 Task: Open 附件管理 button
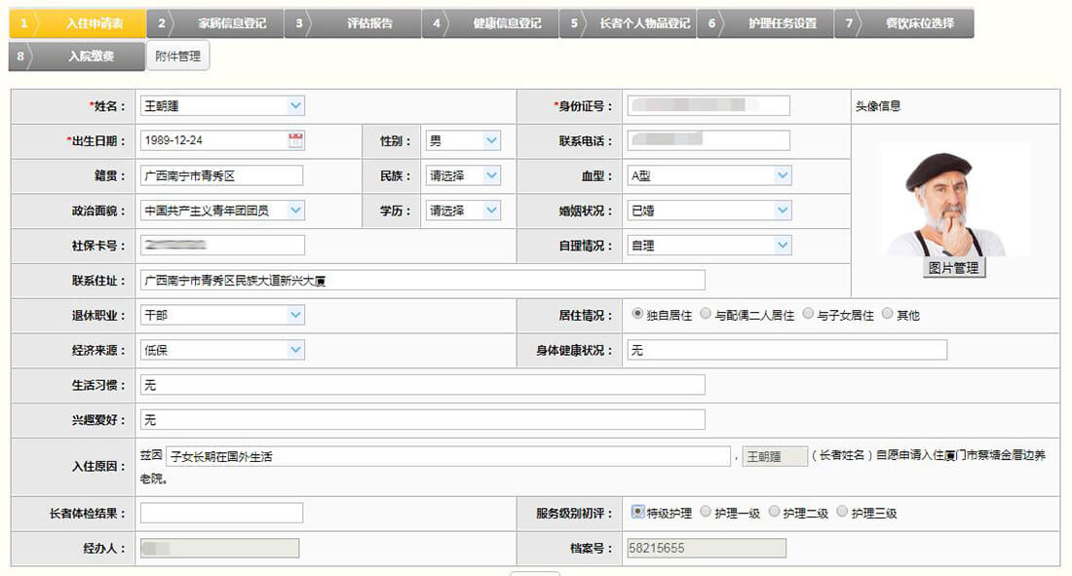click(x=177, y=57)
